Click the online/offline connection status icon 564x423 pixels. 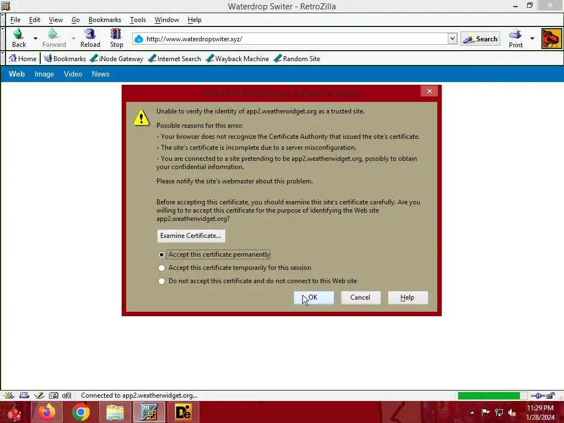(538, 395)
